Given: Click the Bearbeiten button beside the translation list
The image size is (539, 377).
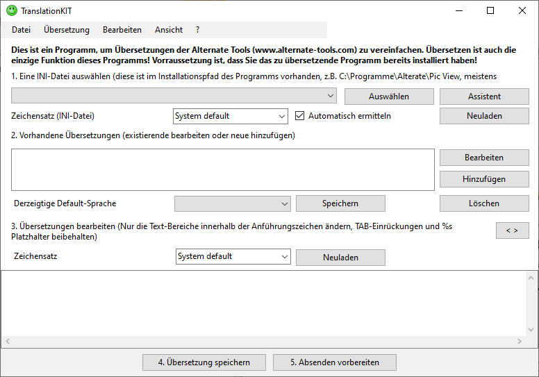Looking at the screenshot, I should tap(484, 158).
